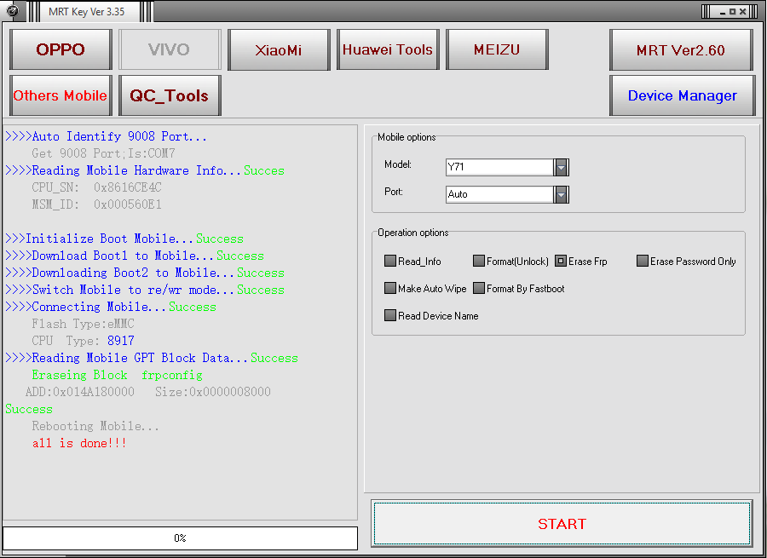The height and width of the screenshot is (558, 767).
Task: Click the Model field showing Y71
Action: tap(500, 167)
